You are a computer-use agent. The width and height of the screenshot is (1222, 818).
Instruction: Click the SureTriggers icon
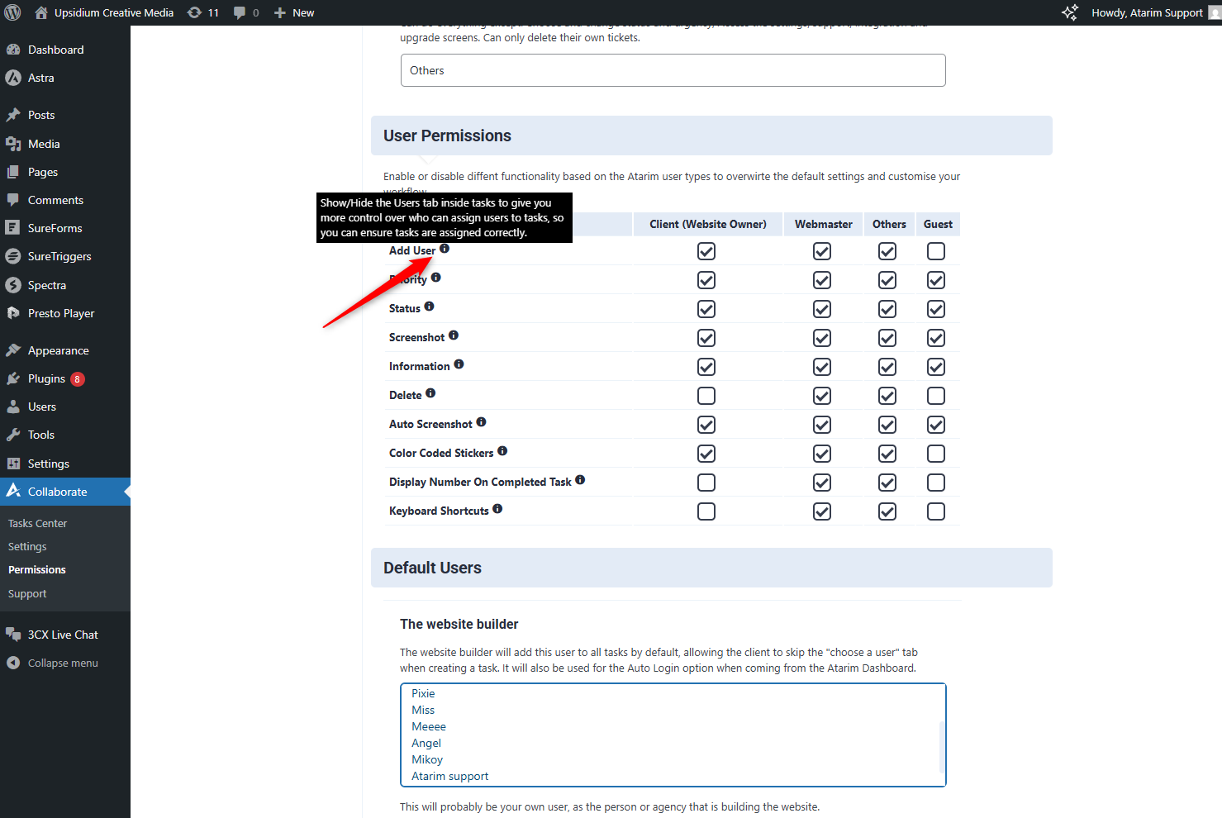click(13, 256)
